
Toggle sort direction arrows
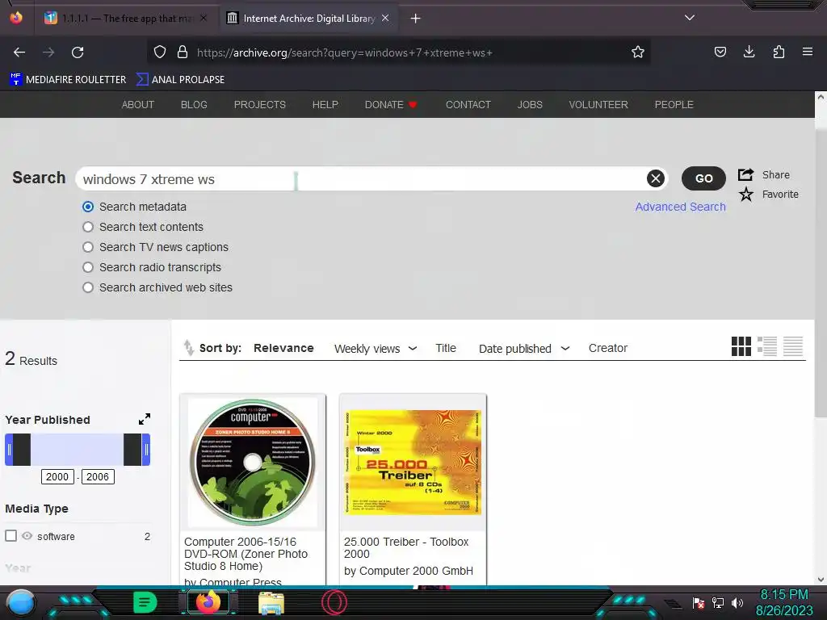pos(189,348)
